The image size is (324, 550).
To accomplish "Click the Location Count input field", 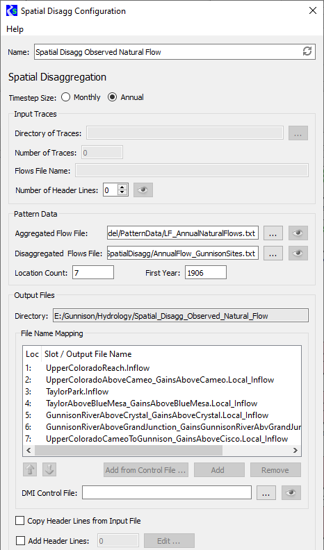I will point(93,272).
